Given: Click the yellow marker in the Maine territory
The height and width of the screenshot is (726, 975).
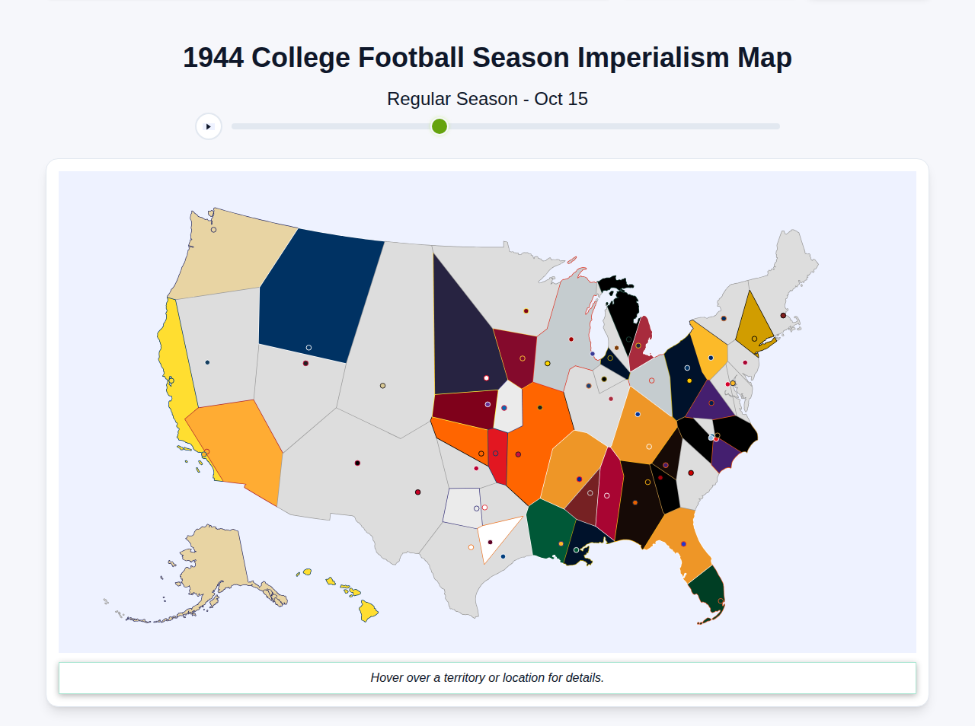Looking at the screenshot, I should (754, 338).
